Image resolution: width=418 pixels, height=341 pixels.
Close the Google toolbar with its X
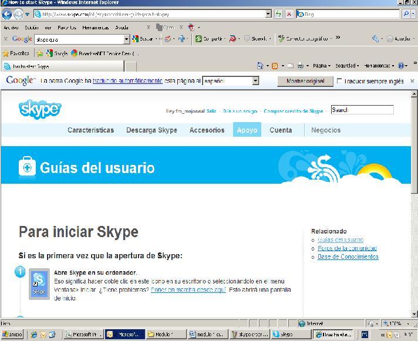(x=6, y=39)
